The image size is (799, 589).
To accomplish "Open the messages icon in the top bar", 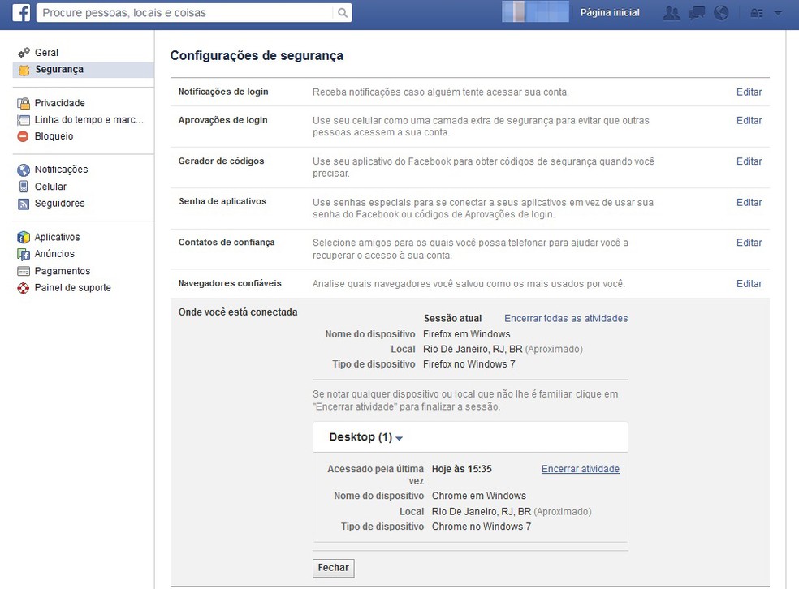I will [696, 11].
